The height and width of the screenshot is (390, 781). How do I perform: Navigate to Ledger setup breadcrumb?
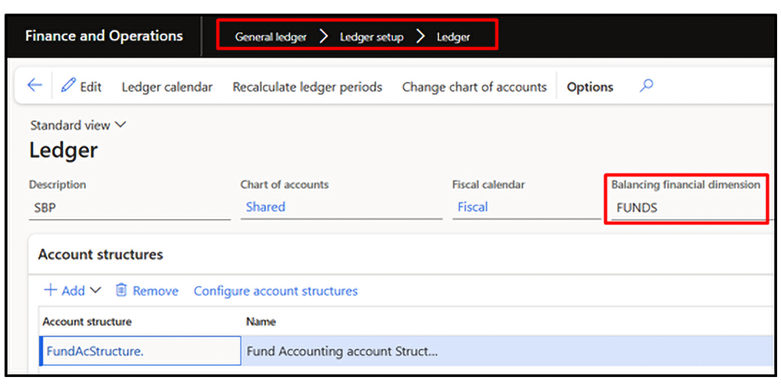click(x=372, y=37)
